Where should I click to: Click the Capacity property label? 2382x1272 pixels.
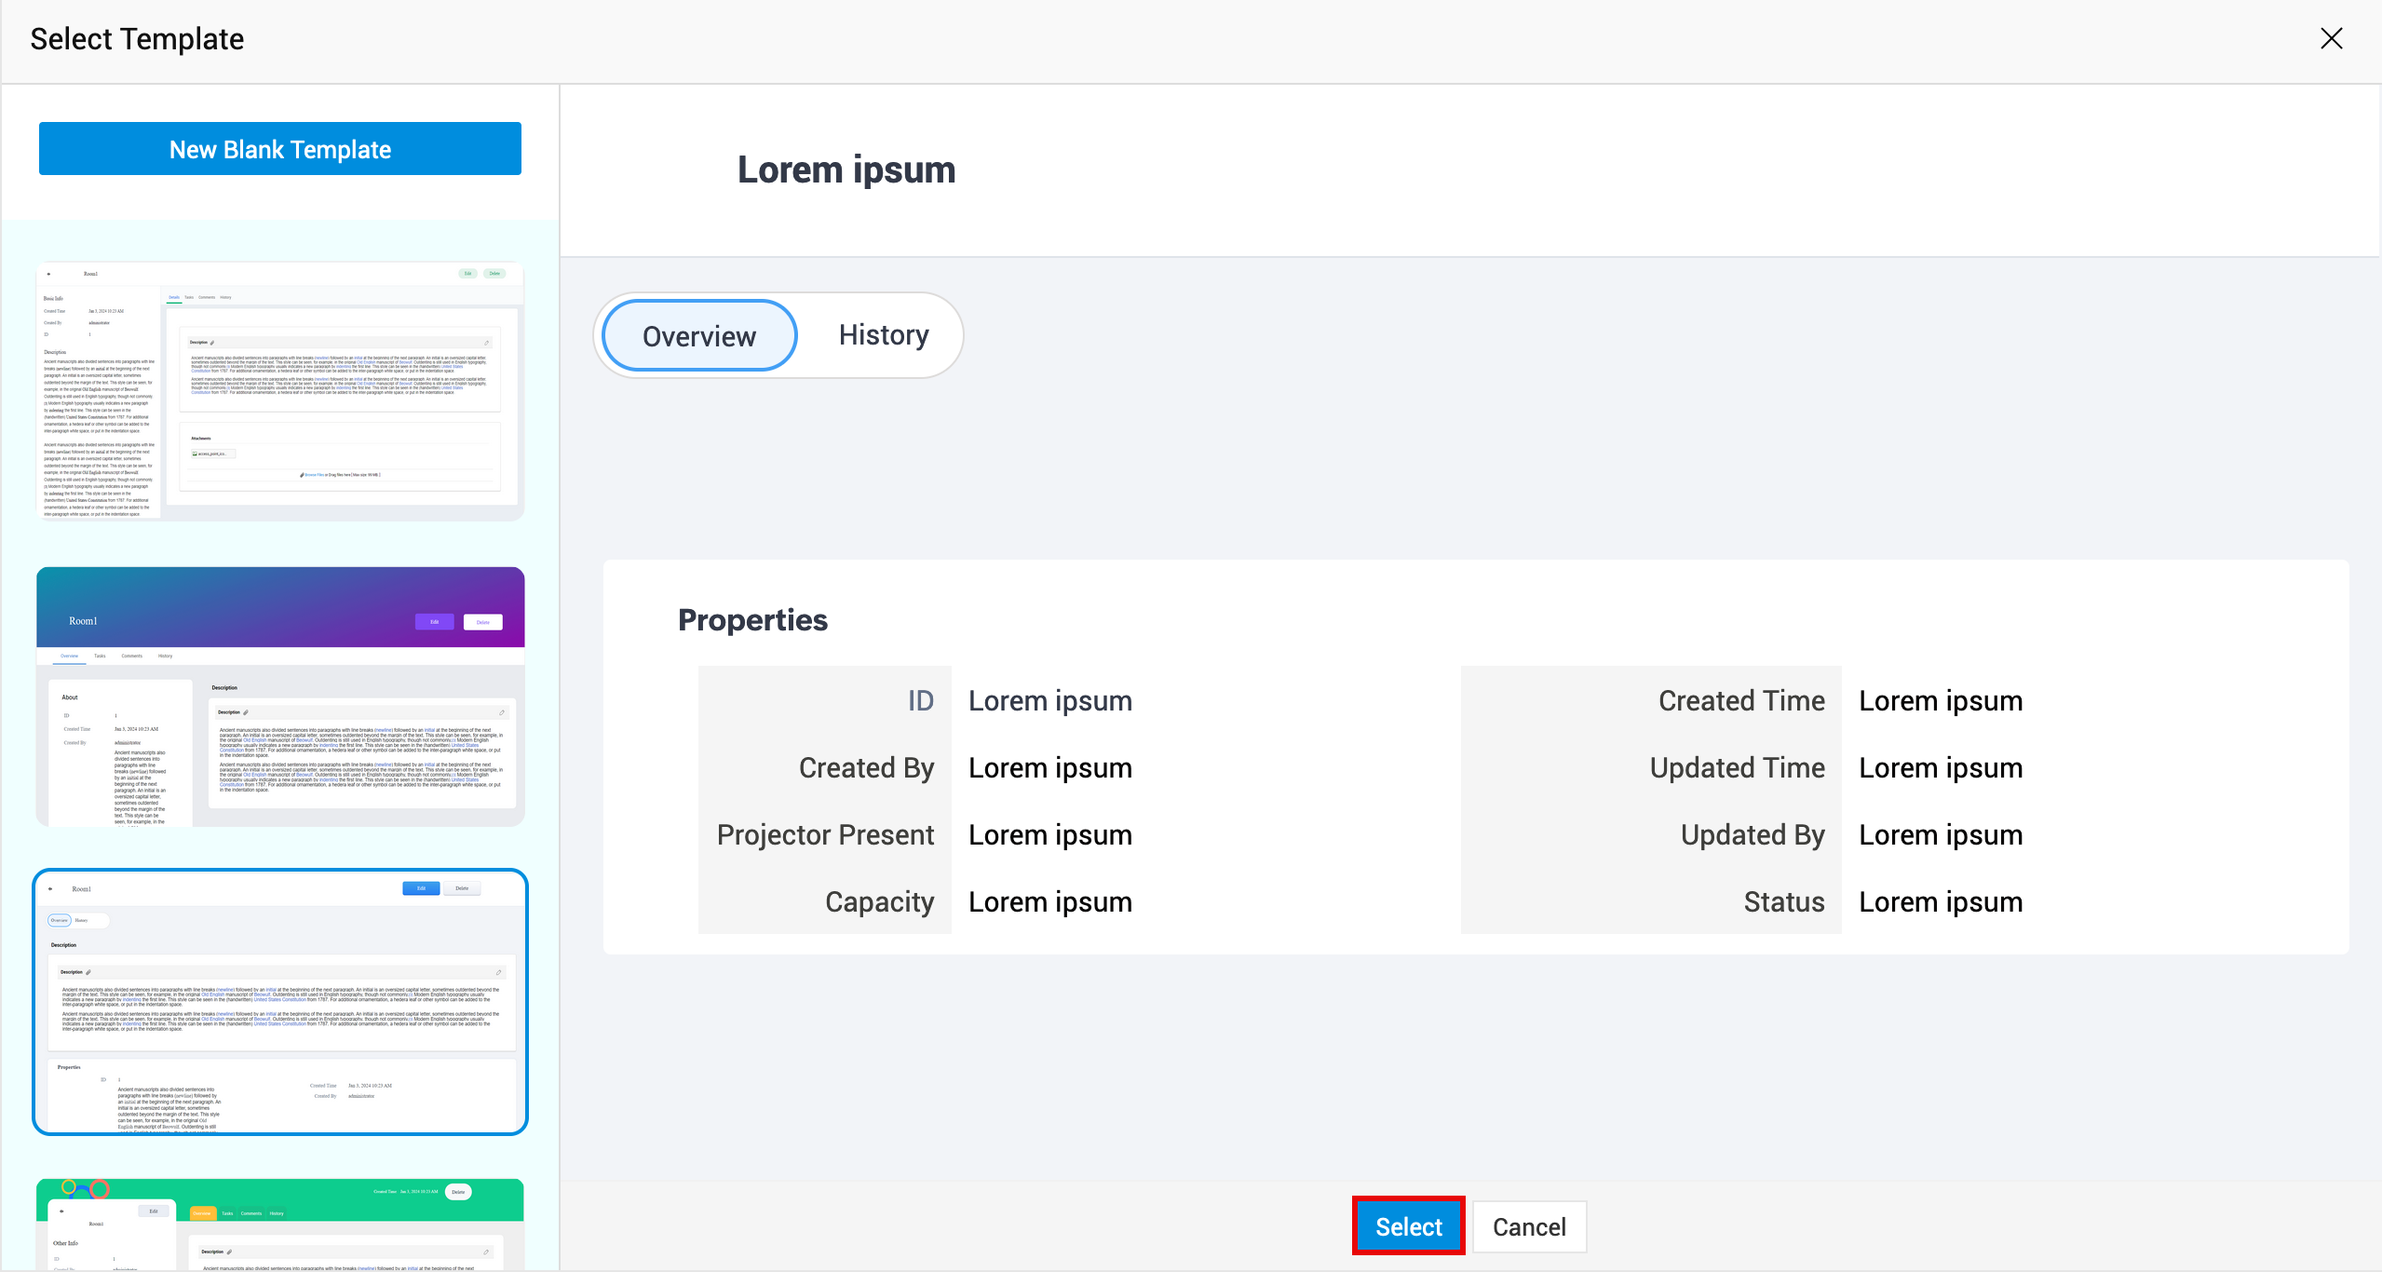click(x=879, y=901)
